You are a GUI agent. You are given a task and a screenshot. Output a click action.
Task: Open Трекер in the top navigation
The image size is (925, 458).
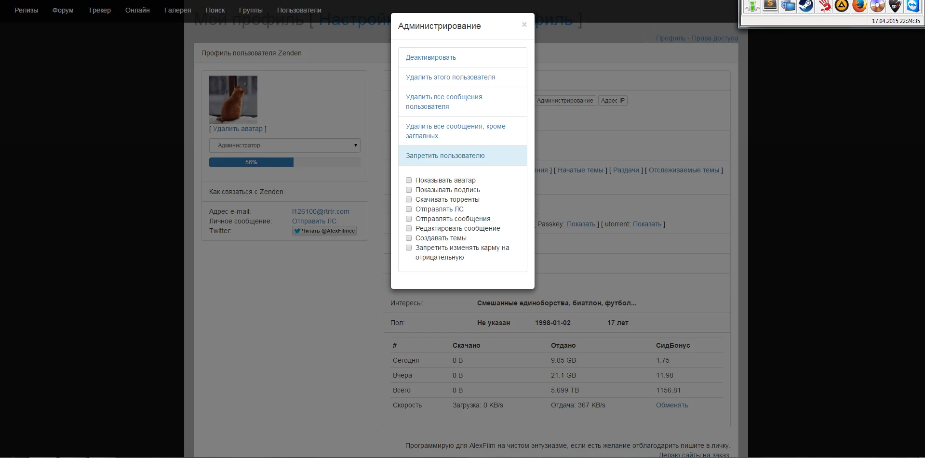pos(99,10)
